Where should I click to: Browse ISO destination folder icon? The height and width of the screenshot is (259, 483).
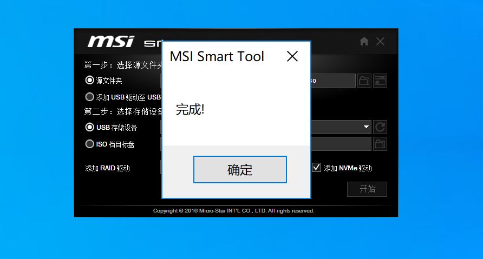pos(380,144)
